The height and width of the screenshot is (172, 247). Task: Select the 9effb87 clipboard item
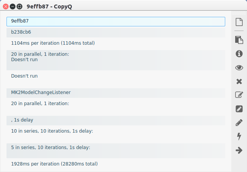(x=116, y=22)
